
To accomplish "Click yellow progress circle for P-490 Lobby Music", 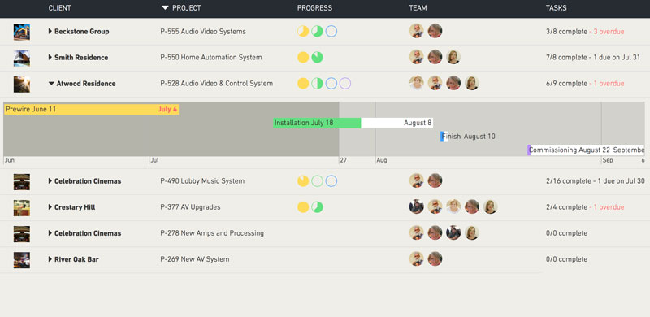I will pos(303,181).
